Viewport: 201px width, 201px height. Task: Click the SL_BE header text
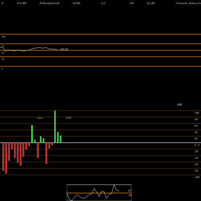click(x=151, y=3)
